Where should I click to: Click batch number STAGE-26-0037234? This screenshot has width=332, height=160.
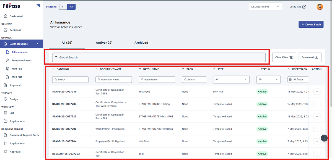64,104
